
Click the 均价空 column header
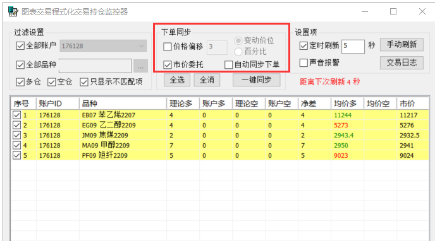pos(381,103)
